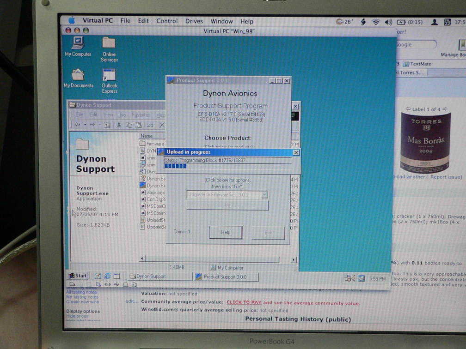Open the volume menu bar icon
The height and width of the screenshot is (349, 466).
(x=388, y=22)
